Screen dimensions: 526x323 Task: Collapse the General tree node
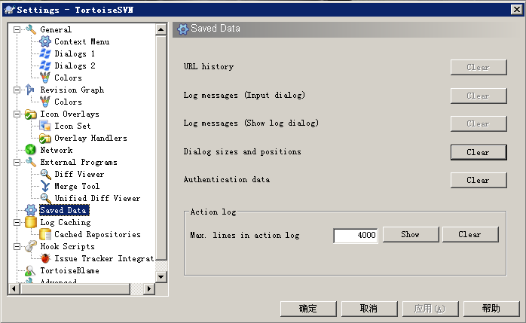[x=17, y=30]
